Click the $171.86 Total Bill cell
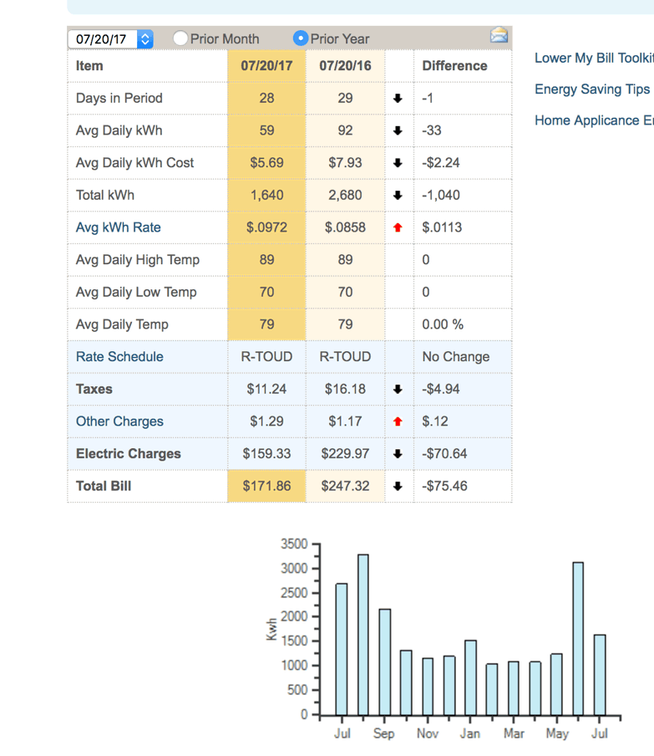Screen dimensions: 654x756 pos(266,486)
